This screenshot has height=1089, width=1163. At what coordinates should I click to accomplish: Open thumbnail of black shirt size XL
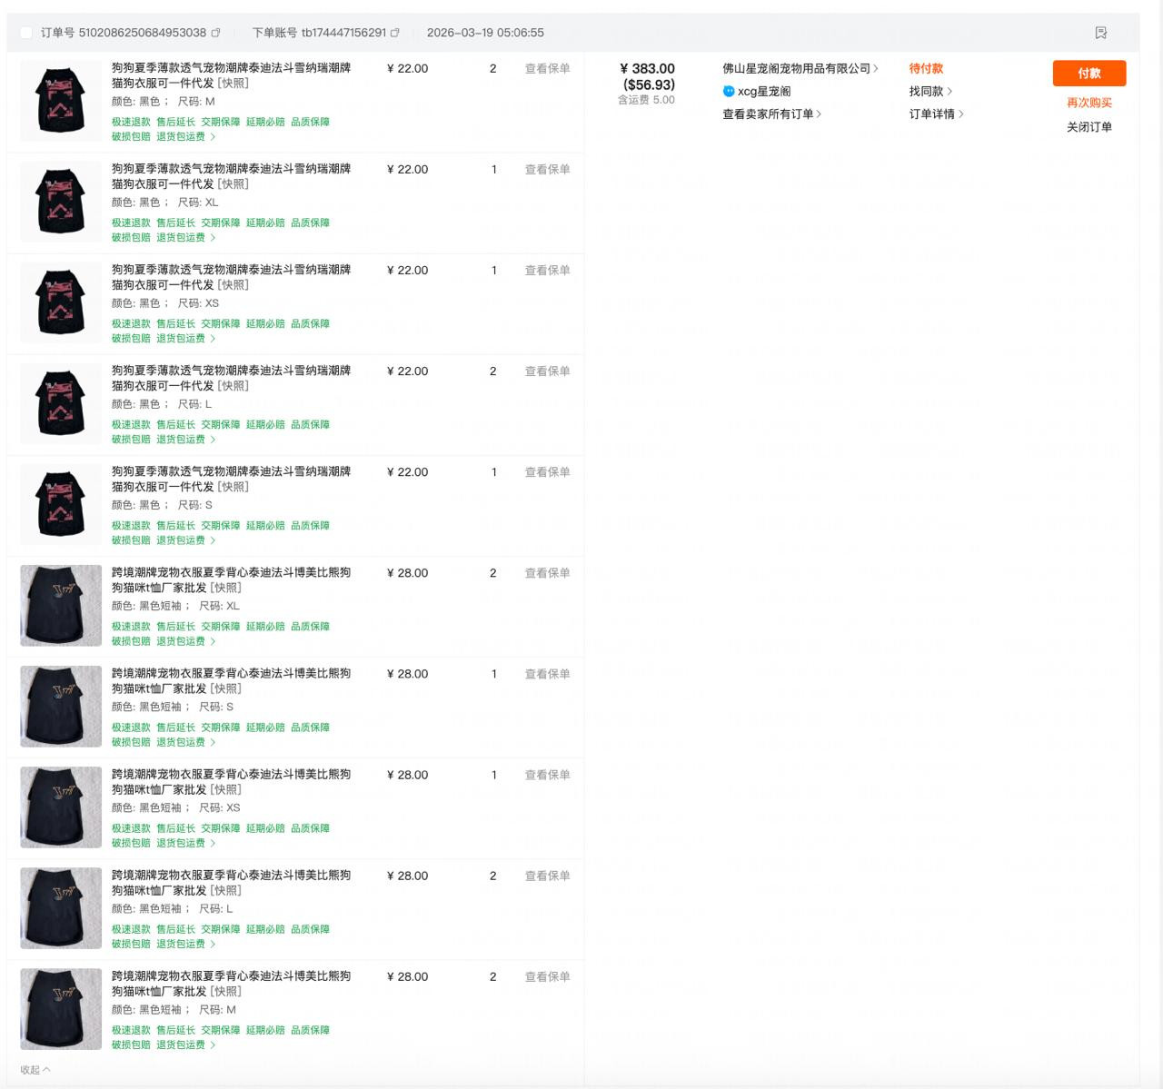point(61,202)
